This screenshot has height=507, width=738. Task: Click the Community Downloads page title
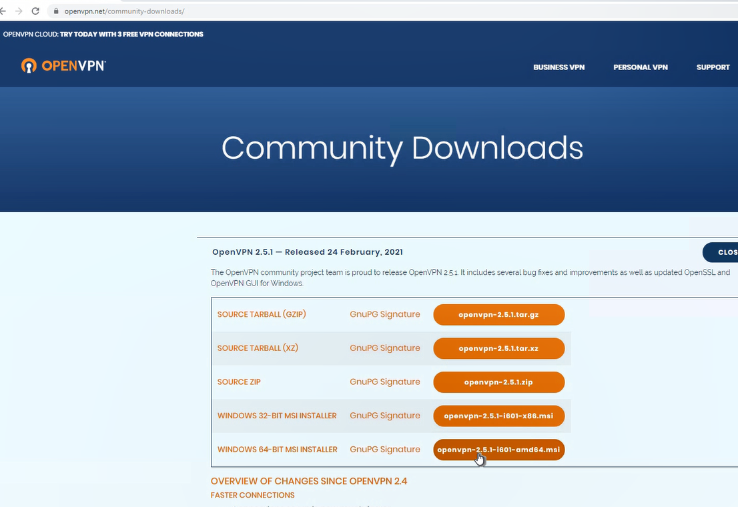click(x=402, y=149)
